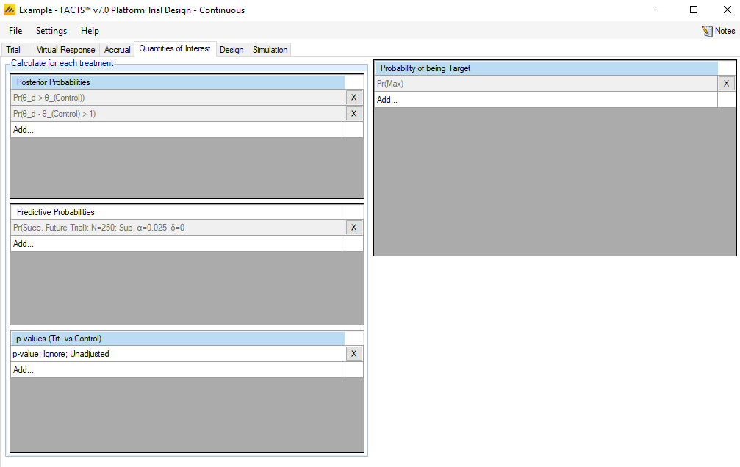The image size is (740, 467).
Task: Delete the p-value; Ignore; Unadjusted entry
Action: click(353, 354)
